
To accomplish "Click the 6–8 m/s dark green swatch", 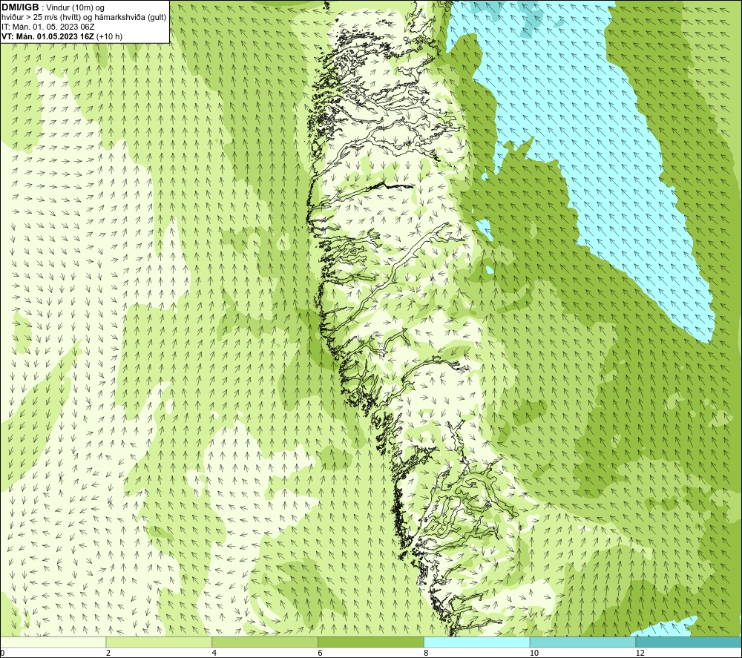I will (370, 642).
